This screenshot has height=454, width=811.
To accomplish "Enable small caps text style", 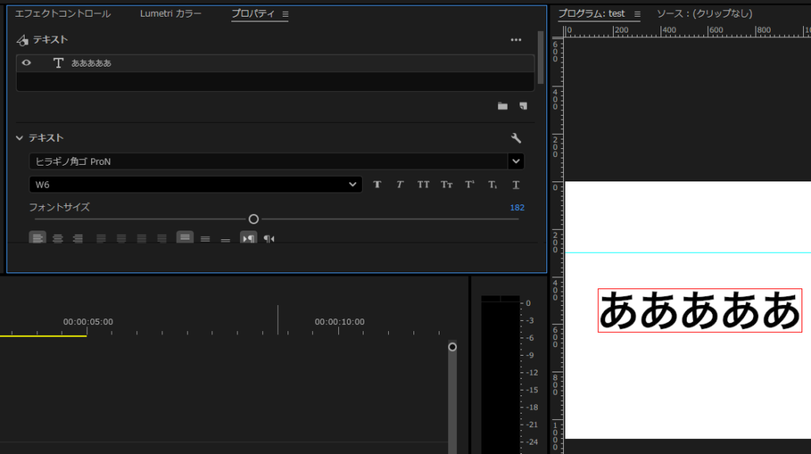I will (x=447, y=185).
